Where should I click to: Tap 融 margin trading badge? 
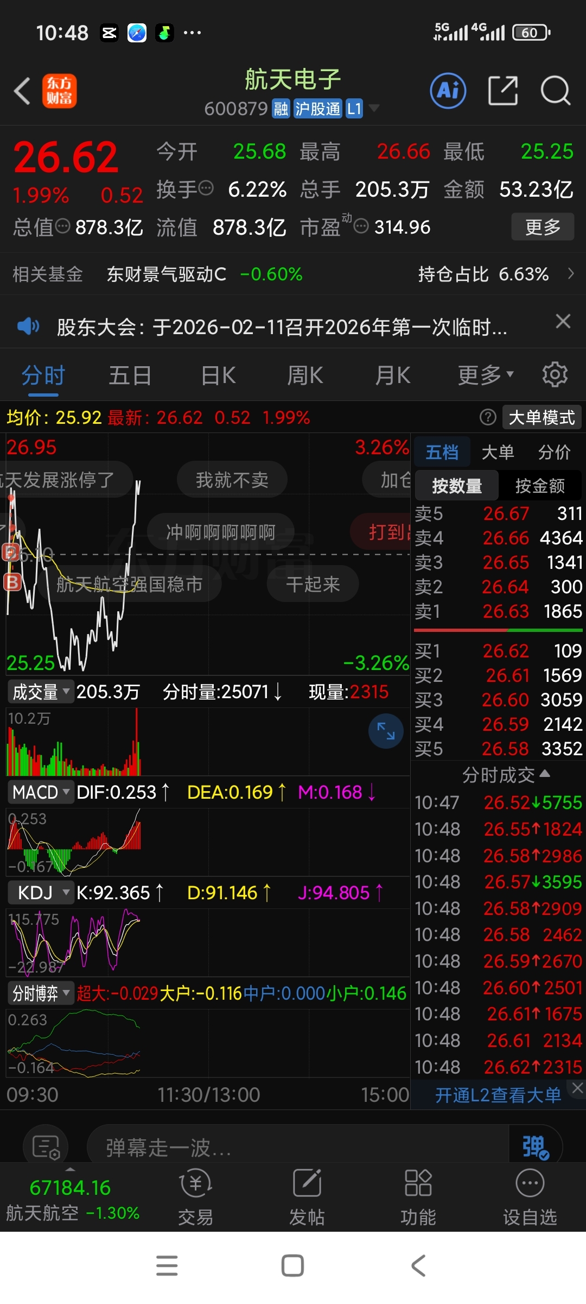click(x=281, y=108)
